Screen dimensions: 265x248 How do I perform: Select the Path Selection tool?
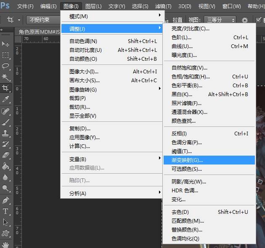(5, 222)
